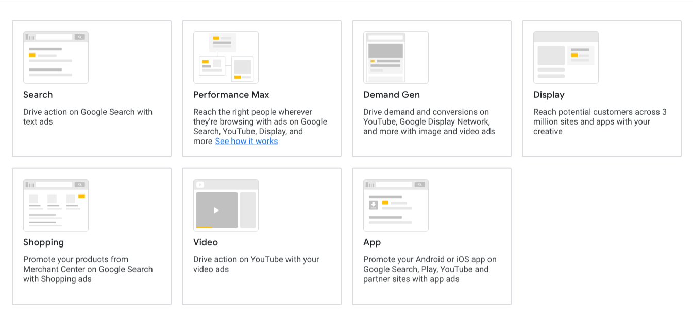The width and height of the screenshot is (693, 317).
Task: Click the App campaign illustration icon
Action: 396,205
